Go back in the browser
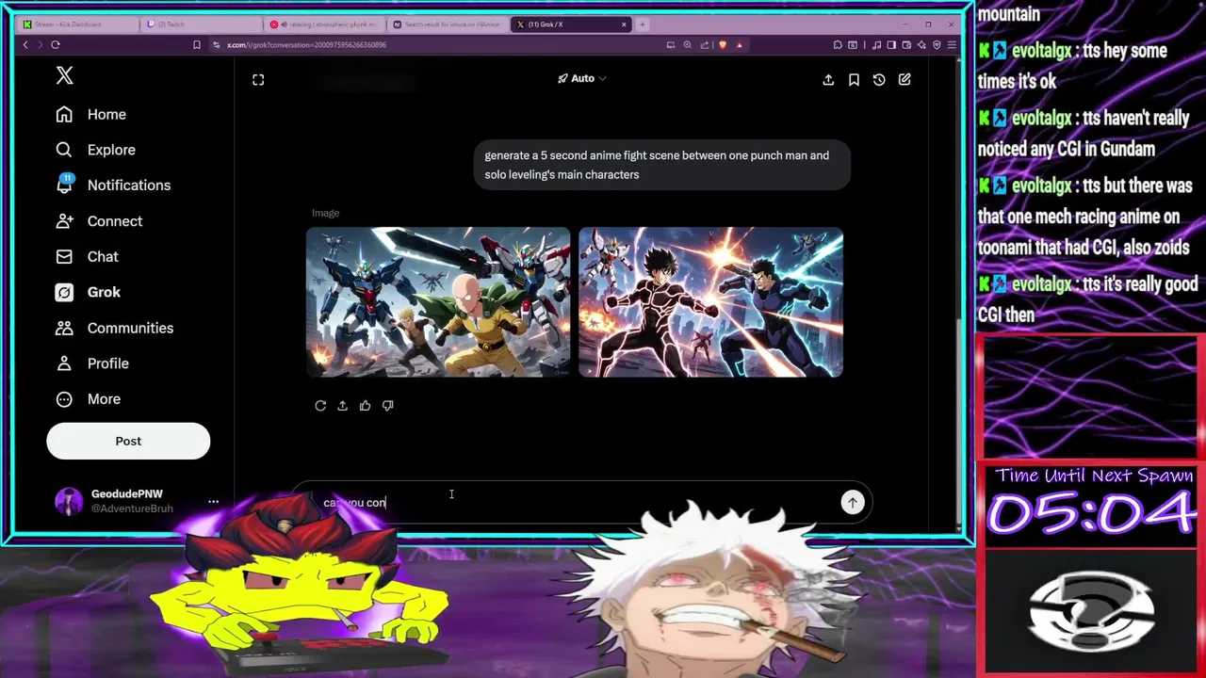Screen dimensions: 1206x678 [x=25, y=44]
